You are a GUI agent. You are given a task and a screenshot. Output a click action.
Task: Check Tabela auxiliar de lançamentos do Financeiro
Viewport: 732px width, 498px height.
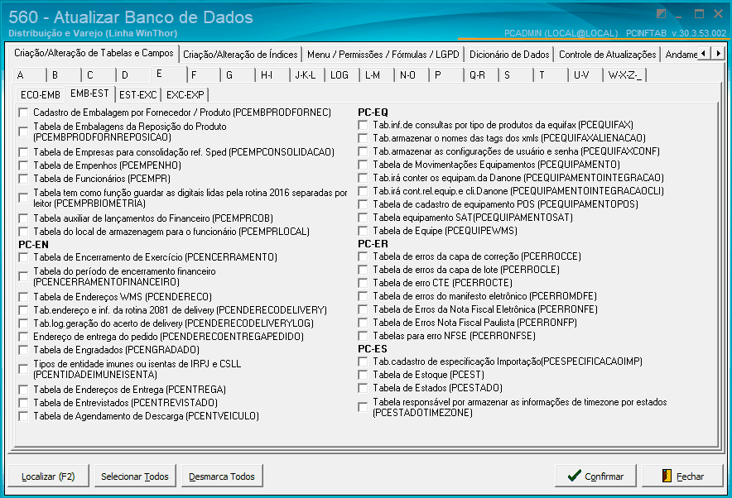23,218
